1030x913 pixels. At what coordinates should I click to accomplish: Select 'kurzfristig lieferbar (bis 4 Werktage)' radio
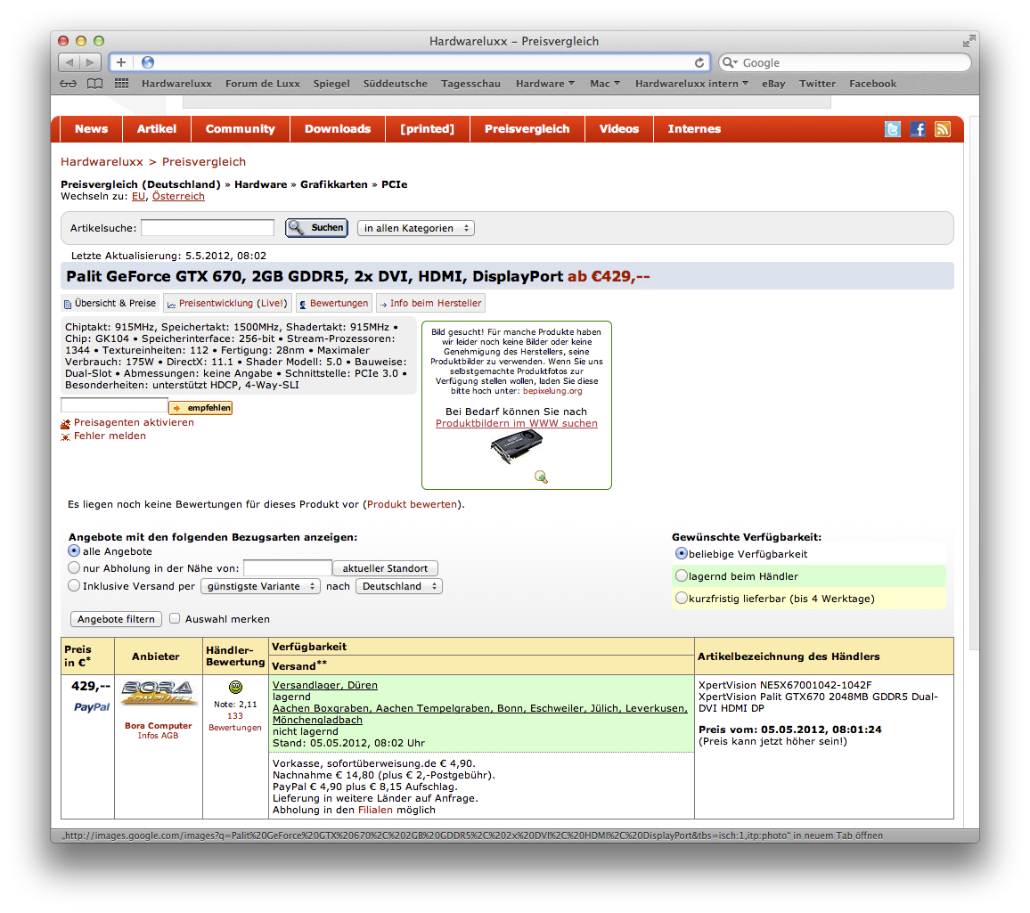[682, 599]
